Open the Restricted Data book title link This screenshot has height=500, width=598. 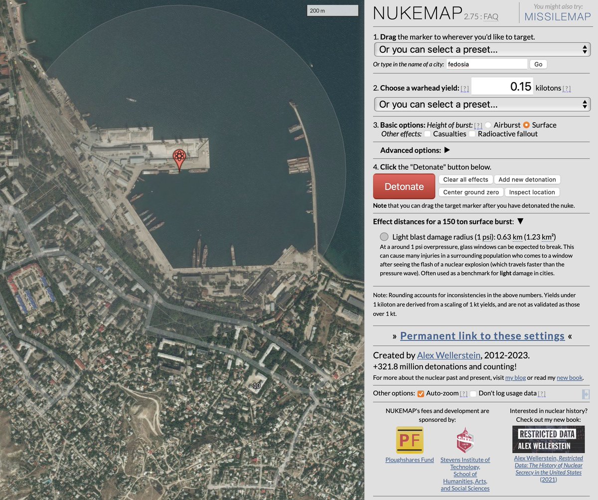(548, 469)
